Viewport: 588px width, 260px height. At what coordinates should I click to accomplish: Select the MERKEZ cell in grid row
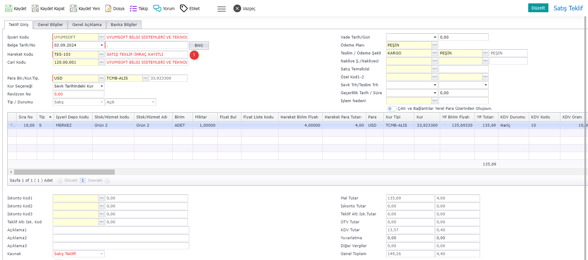(x=73, y=125)
